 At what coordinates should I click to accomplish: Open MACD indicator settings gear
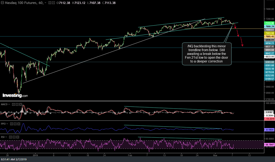(x=17, y=104)
